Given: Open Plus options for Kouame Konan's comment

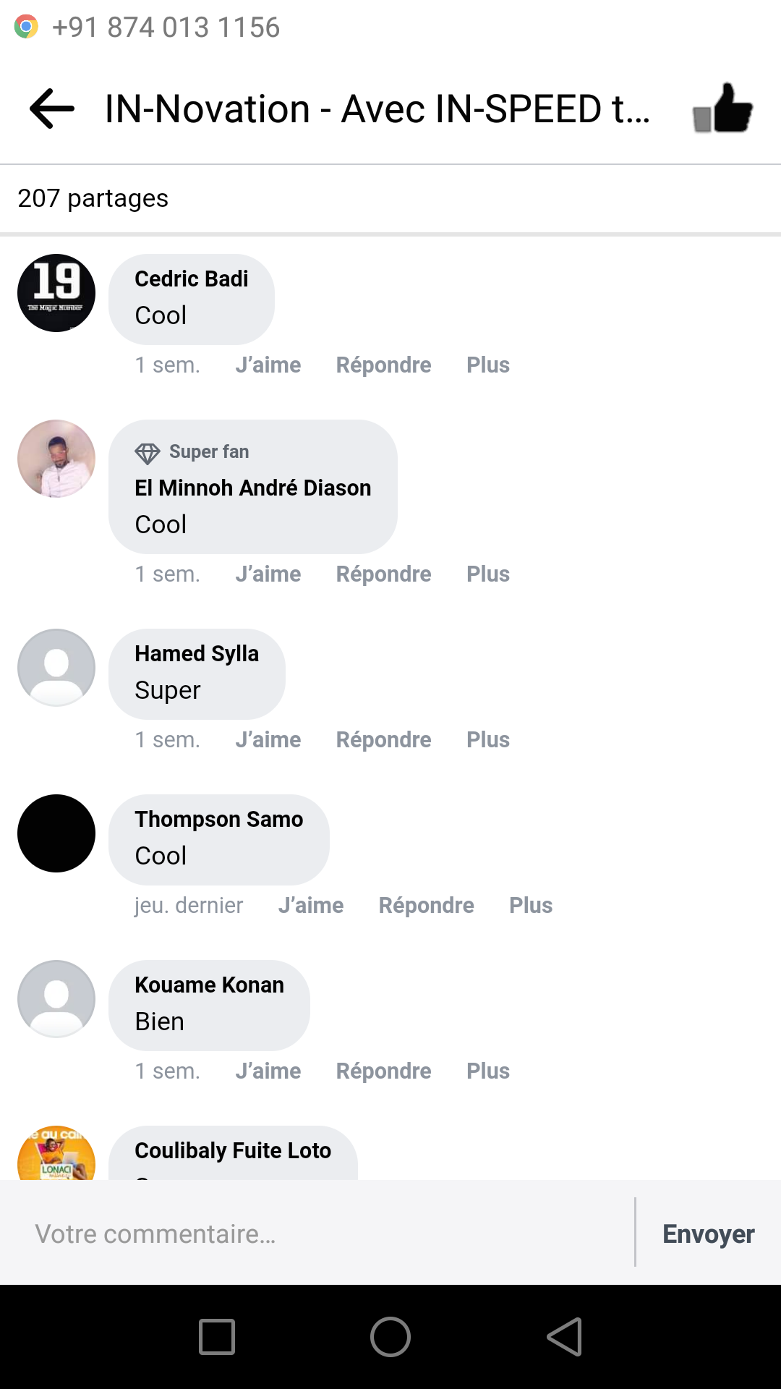Looking at the screenshot, I should (488, 1071).
